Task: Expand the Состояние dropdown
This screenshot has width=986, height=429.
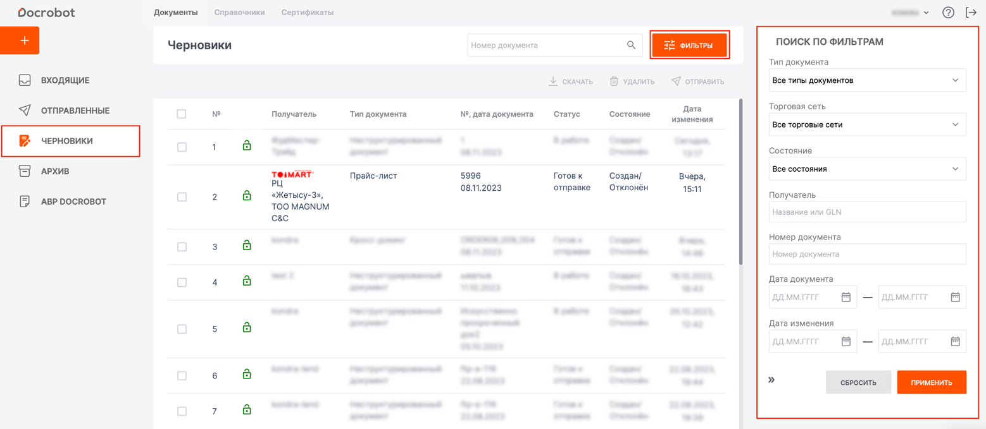Action: (867, 169)
